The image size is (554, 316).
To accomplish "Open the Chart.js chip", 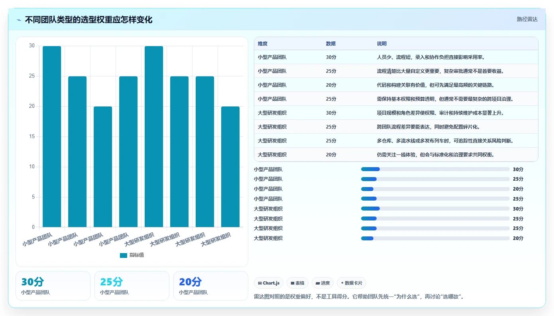I will pyautogui.click(x=269, y=283).
